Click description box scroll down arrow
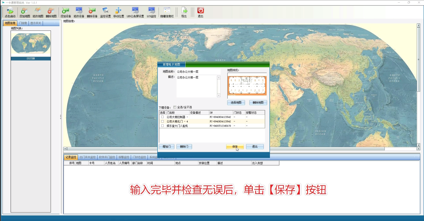Screen dimensions: 424x221 coord(219,95)
